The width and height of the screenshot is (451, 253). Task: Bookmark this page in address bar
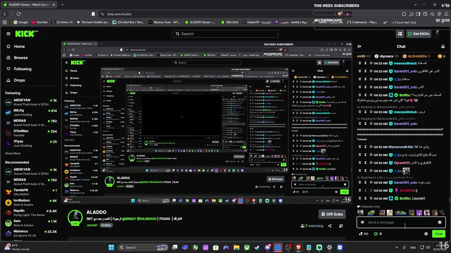(x=93, y=14)
